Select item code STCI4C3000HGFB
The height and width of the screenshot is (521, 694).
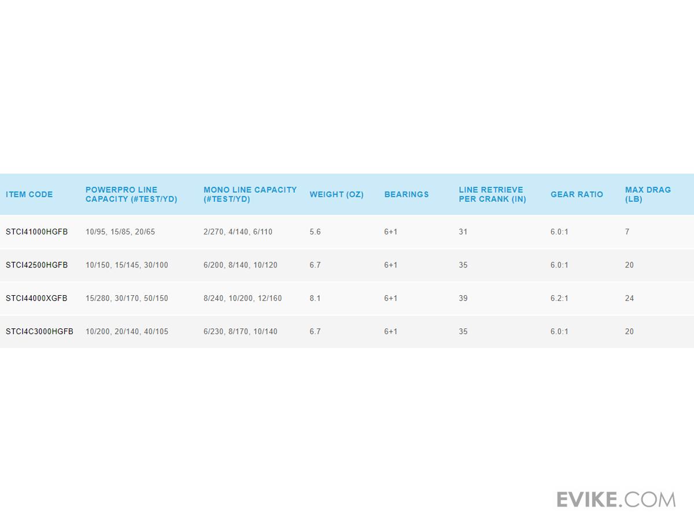(x=39, y=332)
